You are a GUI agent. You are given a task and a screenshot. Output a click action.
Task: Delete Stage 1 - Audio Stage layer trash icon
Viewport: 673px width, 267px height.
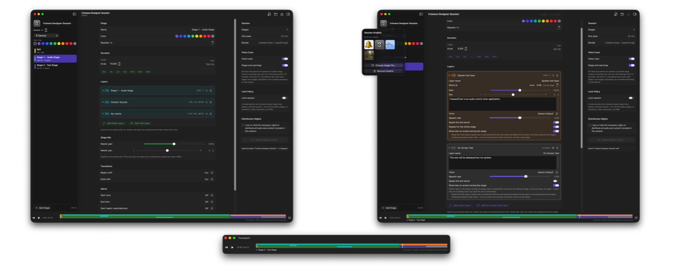pyautogui.click(x=211, y=90)
